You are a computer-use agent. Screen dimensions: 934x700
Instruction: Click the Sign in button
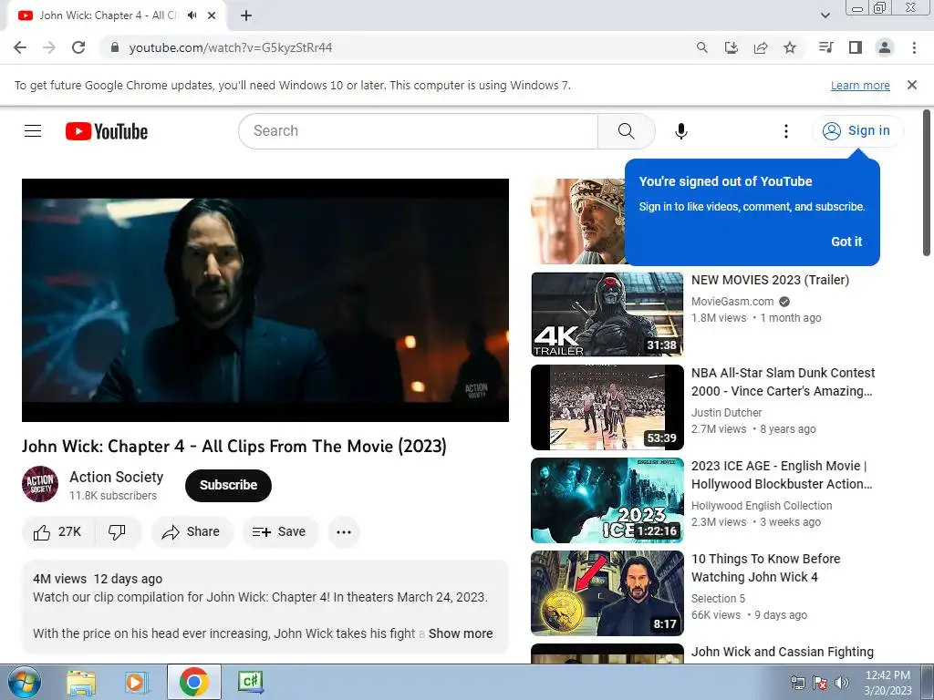pyautogui.click(x=857, y=131)
